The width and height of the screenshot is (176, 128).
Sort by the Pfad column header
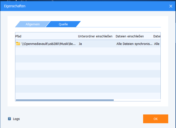click(x=18, y=36)
